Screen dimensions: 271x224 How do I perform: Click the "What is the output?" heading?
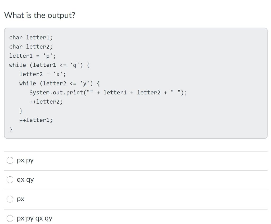click(x=40, y=15)
